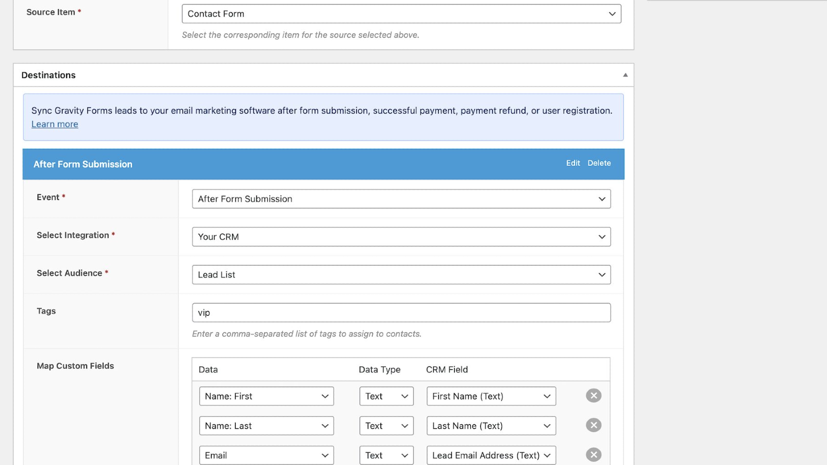Open First Name (Text) CRM field dropdown
The height and width of the screenshot is (465, 827).
[491, 396]
